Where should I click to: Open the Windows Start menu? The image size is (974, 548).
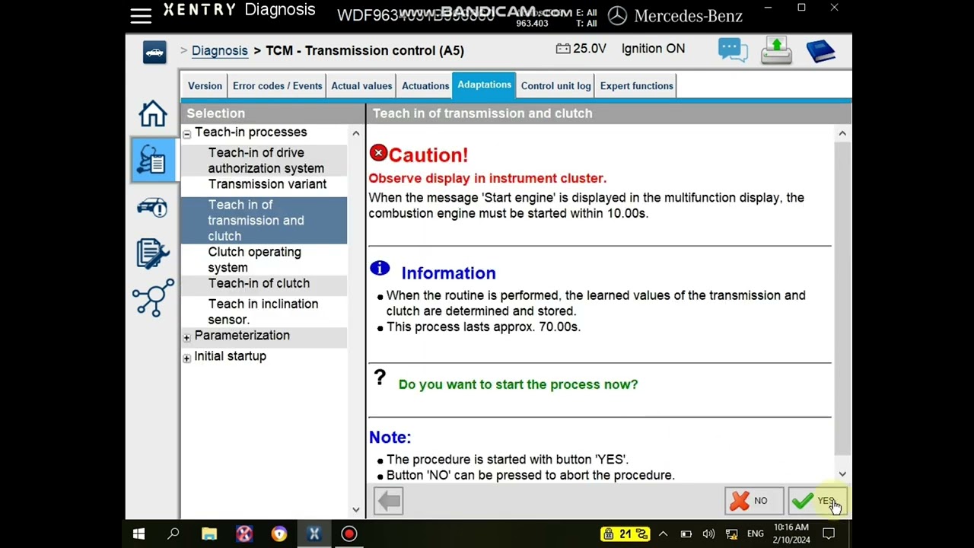(x=139, y=534)
